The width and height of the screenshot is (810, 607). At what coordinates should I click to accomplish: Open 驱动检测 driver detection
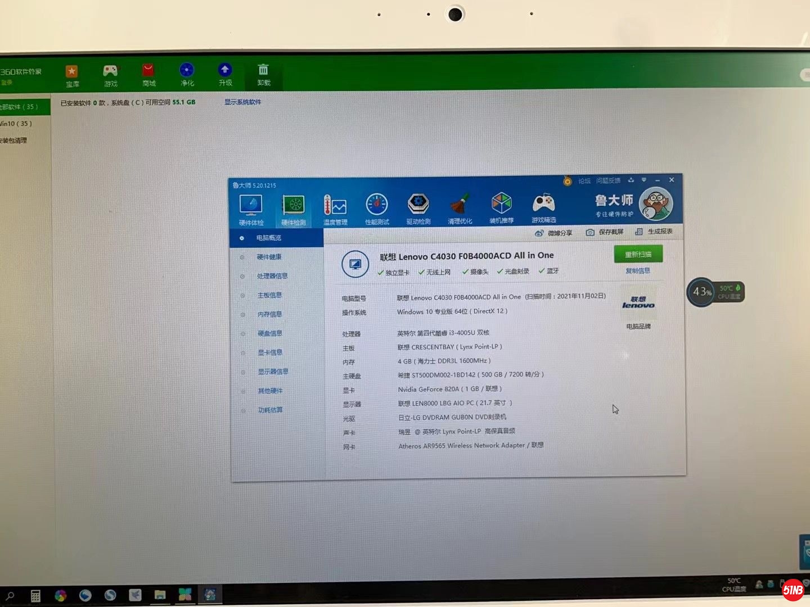point(418,209)
